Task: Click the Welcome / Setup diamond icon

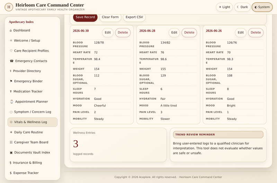Action: (x=11, y=41)
